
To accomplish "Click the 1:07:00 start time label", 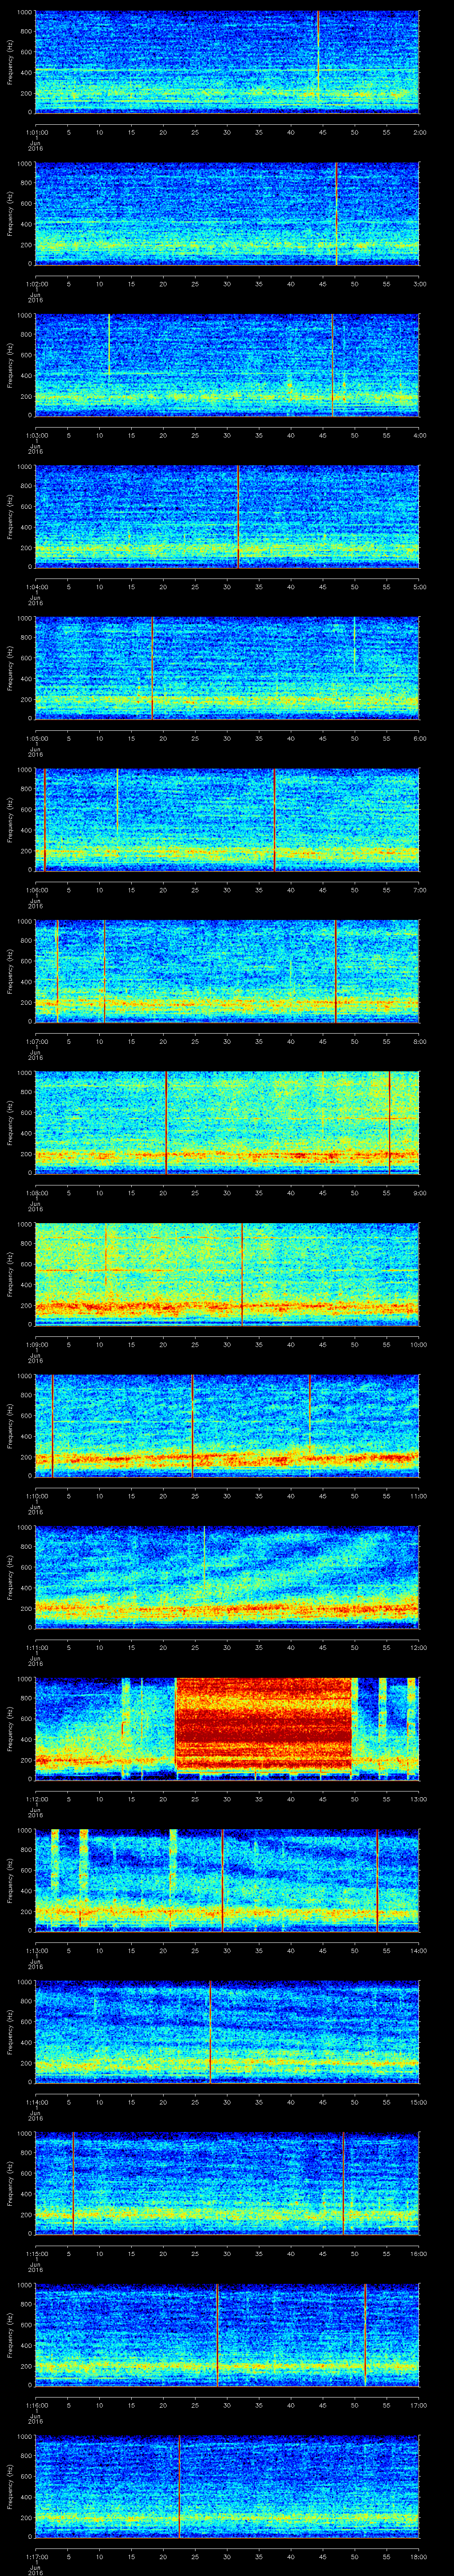I will [x=36, y=1041].
